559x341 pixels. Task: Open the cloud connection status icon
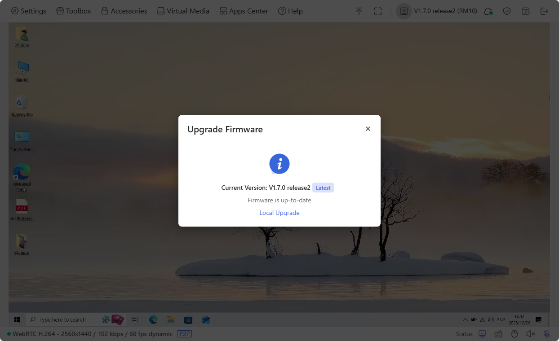[488, 11]
